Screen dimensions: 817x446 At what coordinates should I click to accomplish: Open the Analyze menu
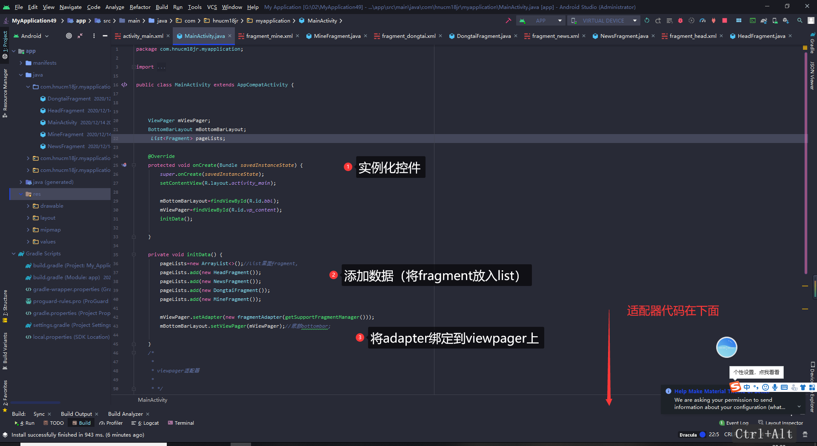114,7
